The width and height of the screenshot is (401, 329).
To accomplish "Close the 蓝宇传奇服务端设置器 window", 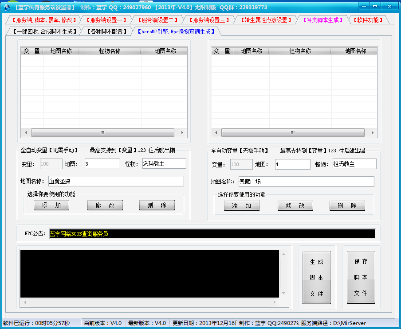I will point(389,6).
